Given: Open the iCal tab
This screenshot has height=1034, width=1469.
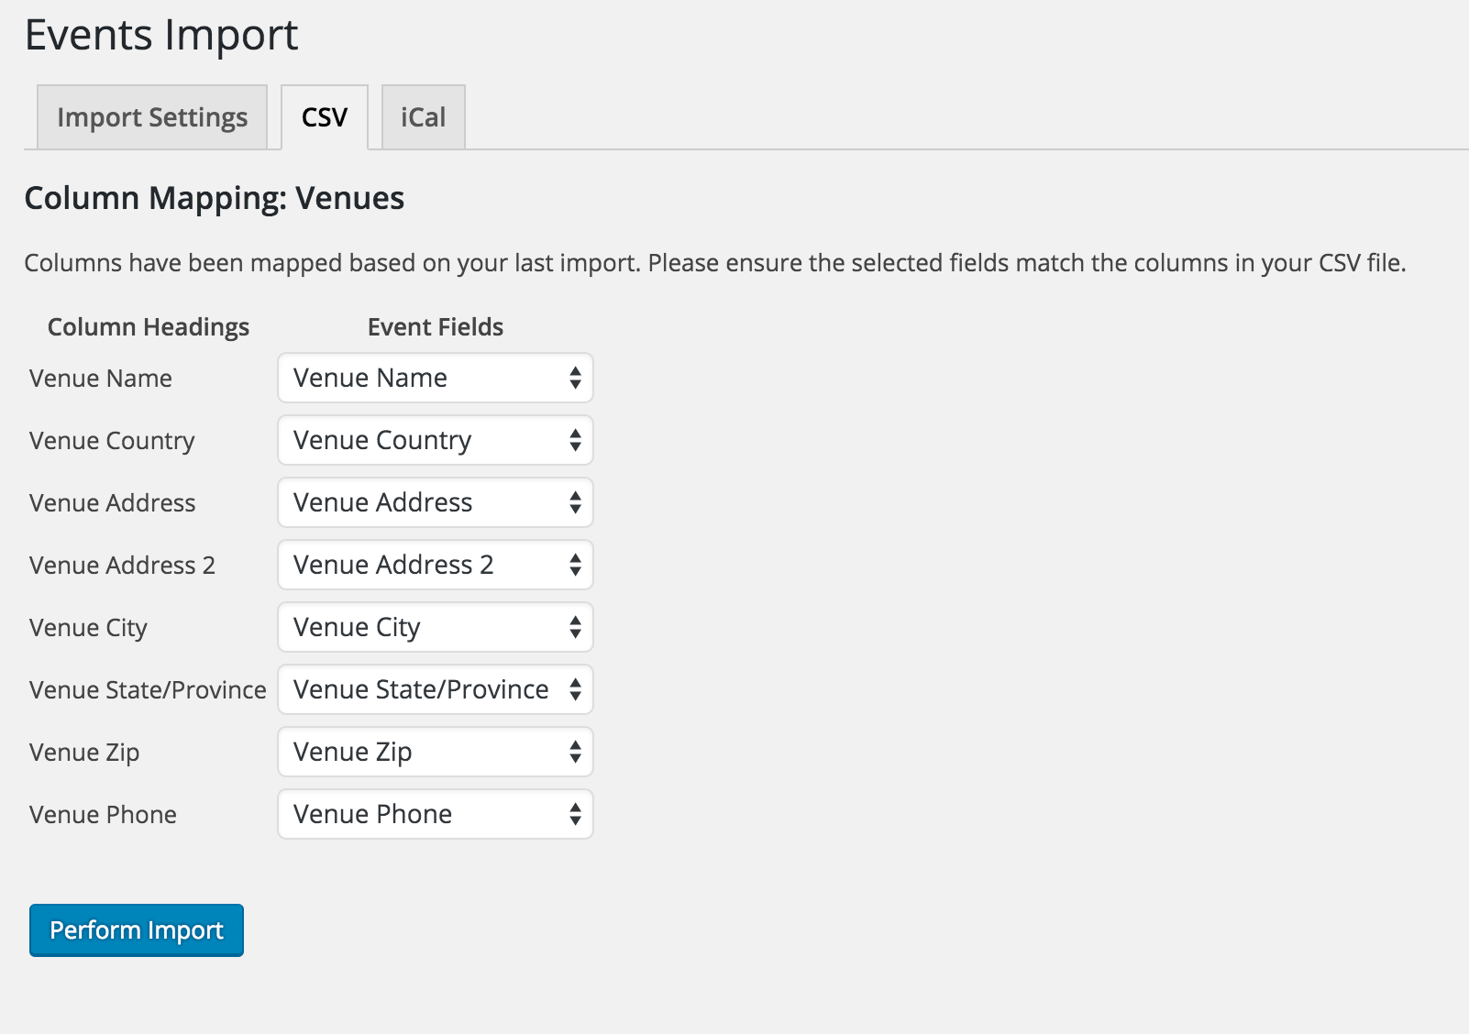Looking at the screenshot, I should [423, 117].
